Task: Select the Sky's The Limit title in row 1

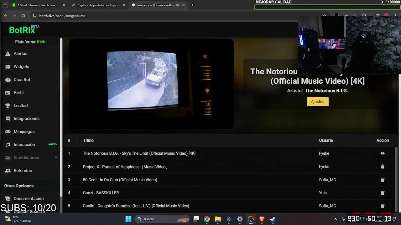Action: (x=139, y=153)
